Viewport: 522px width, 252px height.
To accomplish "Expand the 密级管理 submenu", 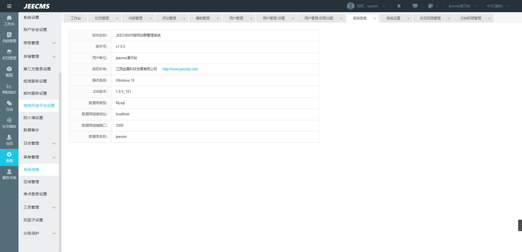I will click(54, 43).
